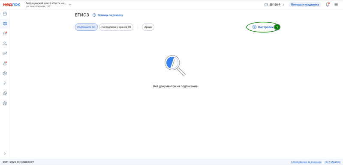Open the ruble finance icon in sidebar
Image resolution: width=343 pixels, height=165 pixels.
[x=5, y=83]
